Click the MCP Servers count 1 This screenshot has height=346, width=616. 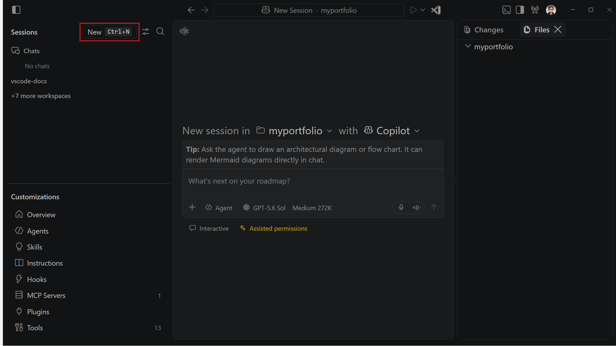pyautogui.click(x=159, y=296)
